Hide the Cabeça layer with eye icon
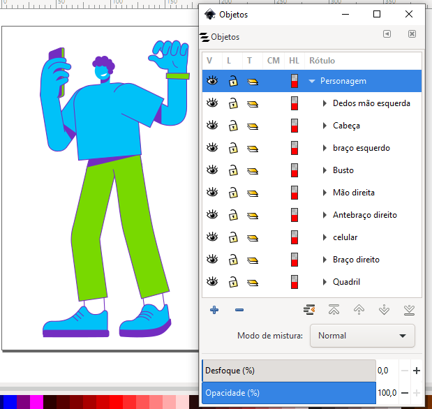Image resolution: width=432 pixels, height=409 pixels. 212,126
